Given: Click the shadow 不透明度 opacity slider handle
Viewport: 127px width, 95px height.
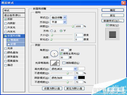Looking at the screenshot, I should tap(68, 82).
